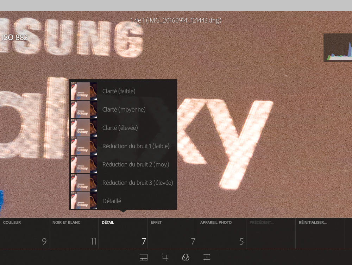Click the Réduction du bruit 3 thumbnail
This screenshot has width=352, height=265.
84,183
